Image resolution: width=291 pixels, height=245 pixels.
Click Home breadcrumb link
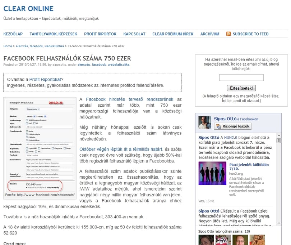click(8, 46)
